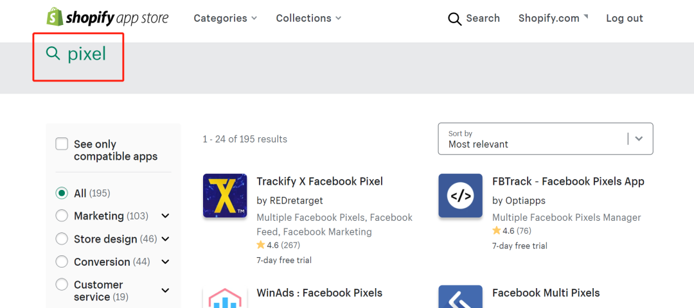Open the WinAds app icon
Viewport: 694px width, 308px height.
coord(225,296)
